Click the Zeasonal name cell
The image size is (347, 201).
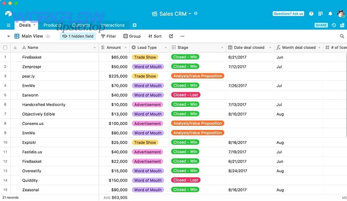click(x=54, y=190)
